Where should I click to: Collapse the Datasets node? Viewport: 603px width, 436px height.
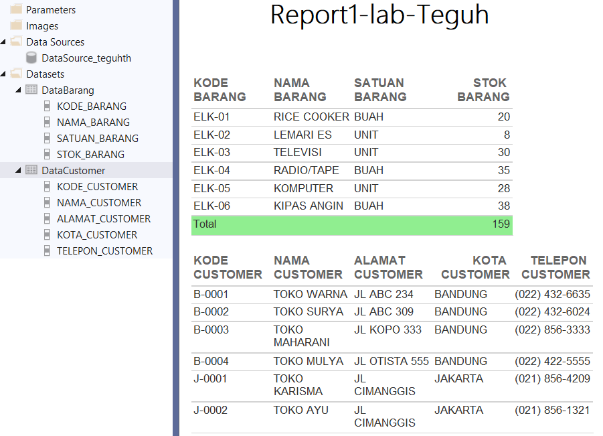tap(3, 74)
